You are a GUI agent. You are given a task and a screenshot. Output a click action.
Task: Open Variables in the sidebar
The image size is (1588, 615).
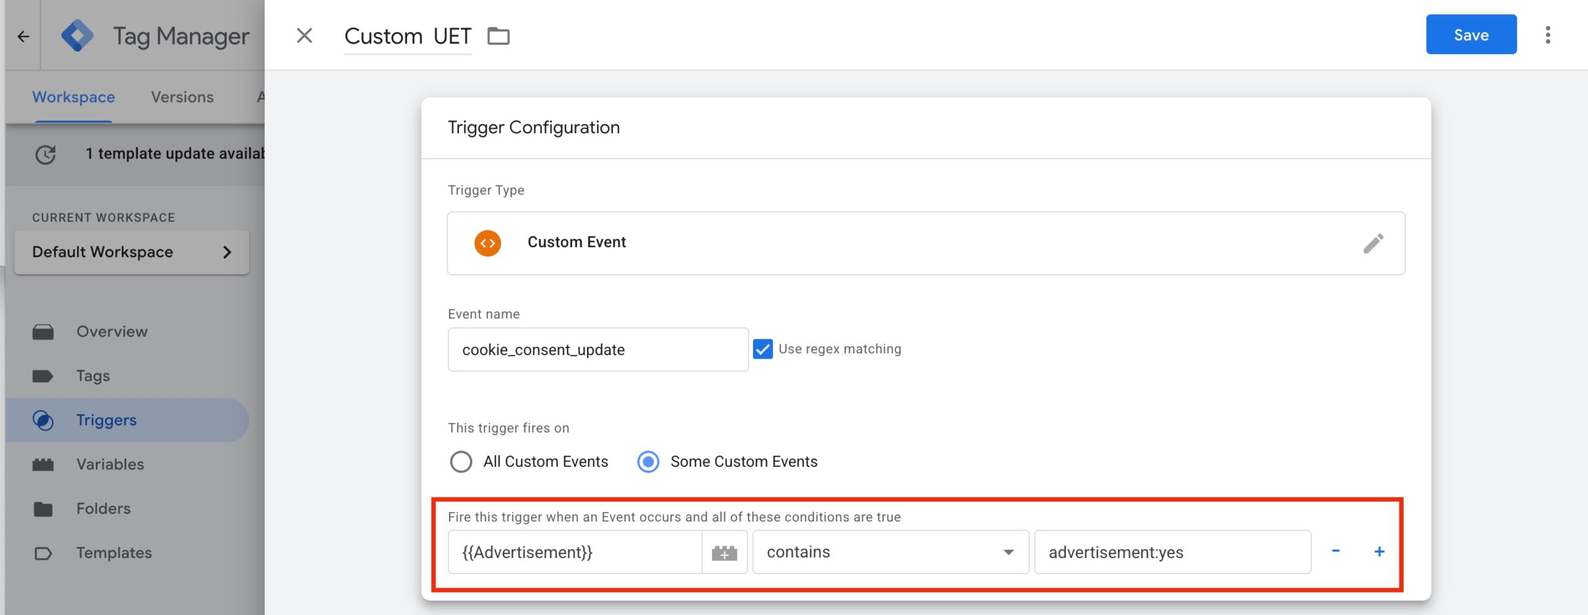110,465
